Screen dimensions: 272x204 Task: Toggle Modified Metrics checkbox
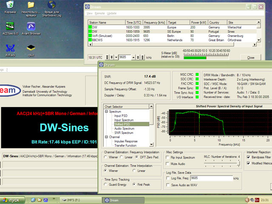(248, 163)
